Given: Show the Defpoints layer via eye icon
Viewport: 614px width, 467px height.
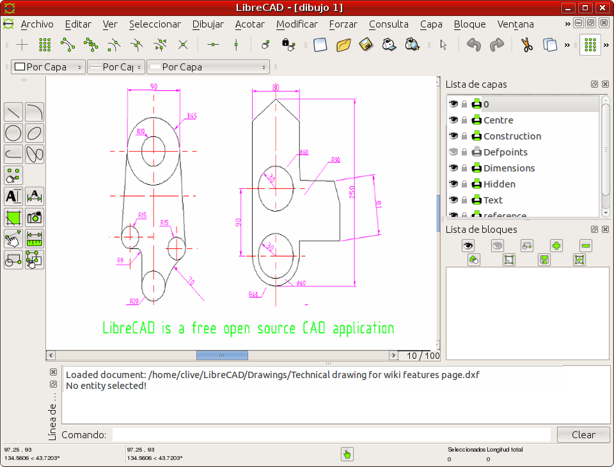Looking at the screenshot, I should click(x=453, y=152).
